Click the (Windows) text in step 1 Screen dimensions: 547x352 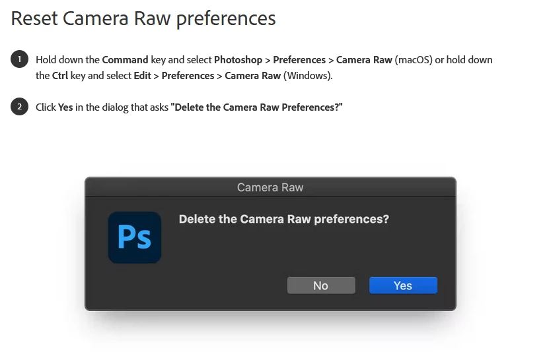coord(308,75)
